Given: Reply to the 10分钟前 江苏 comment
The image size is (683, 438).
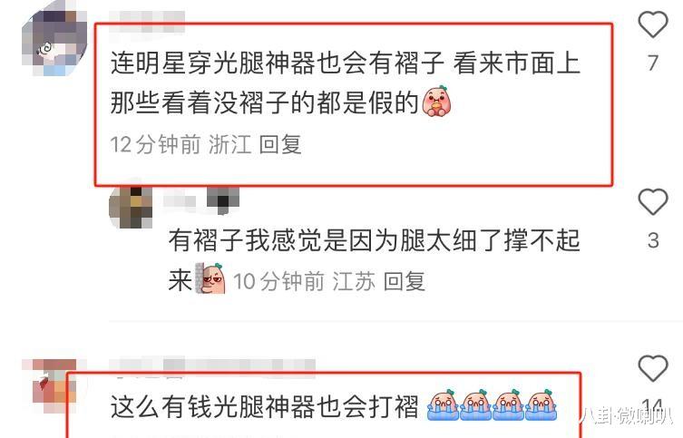Looking at the screenshot, I should point(405,281).
